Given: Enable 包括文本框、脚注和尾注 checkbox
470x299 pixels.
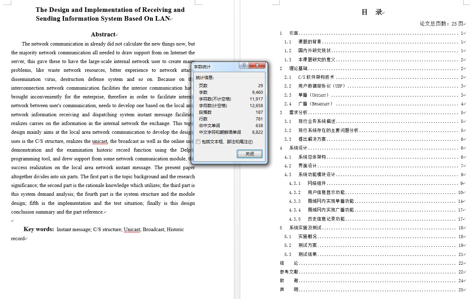Looking at the screenshot, I should tap(198, 142).
